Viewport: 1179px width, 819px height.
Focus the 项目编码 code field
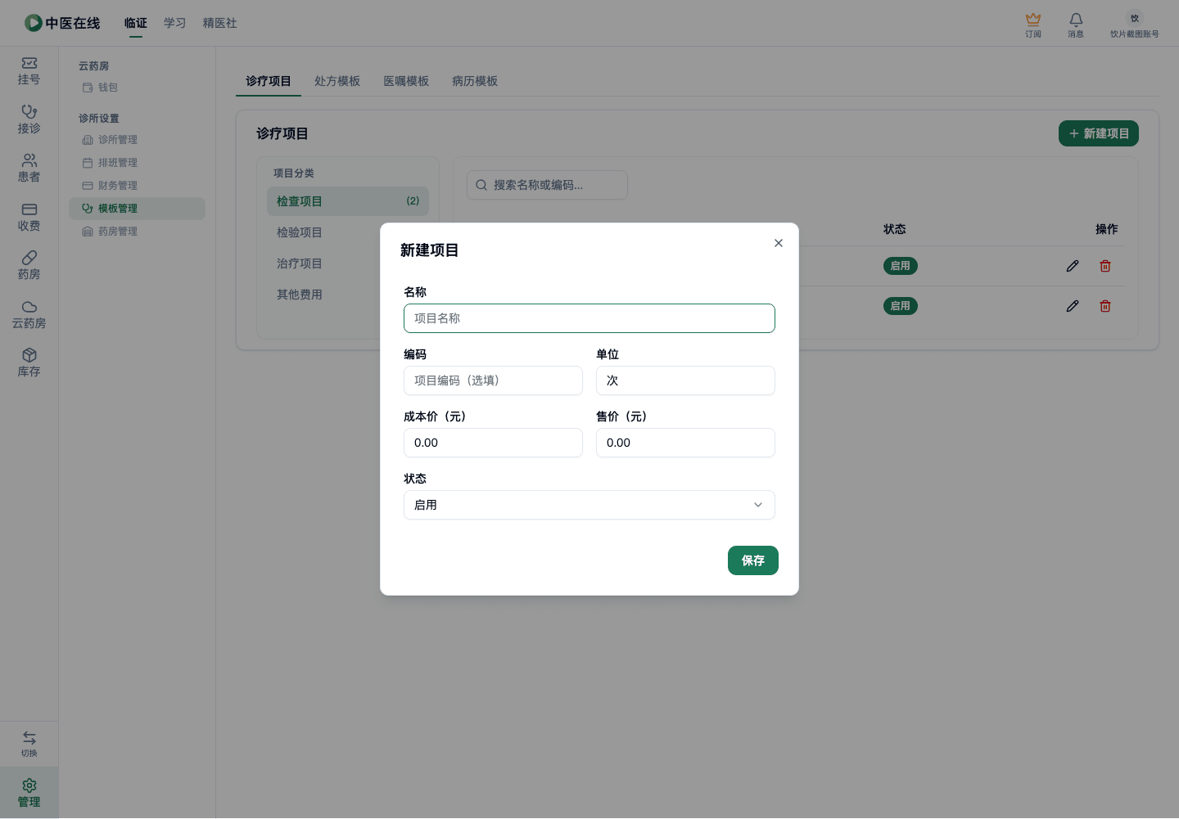(x=493, y=380)
